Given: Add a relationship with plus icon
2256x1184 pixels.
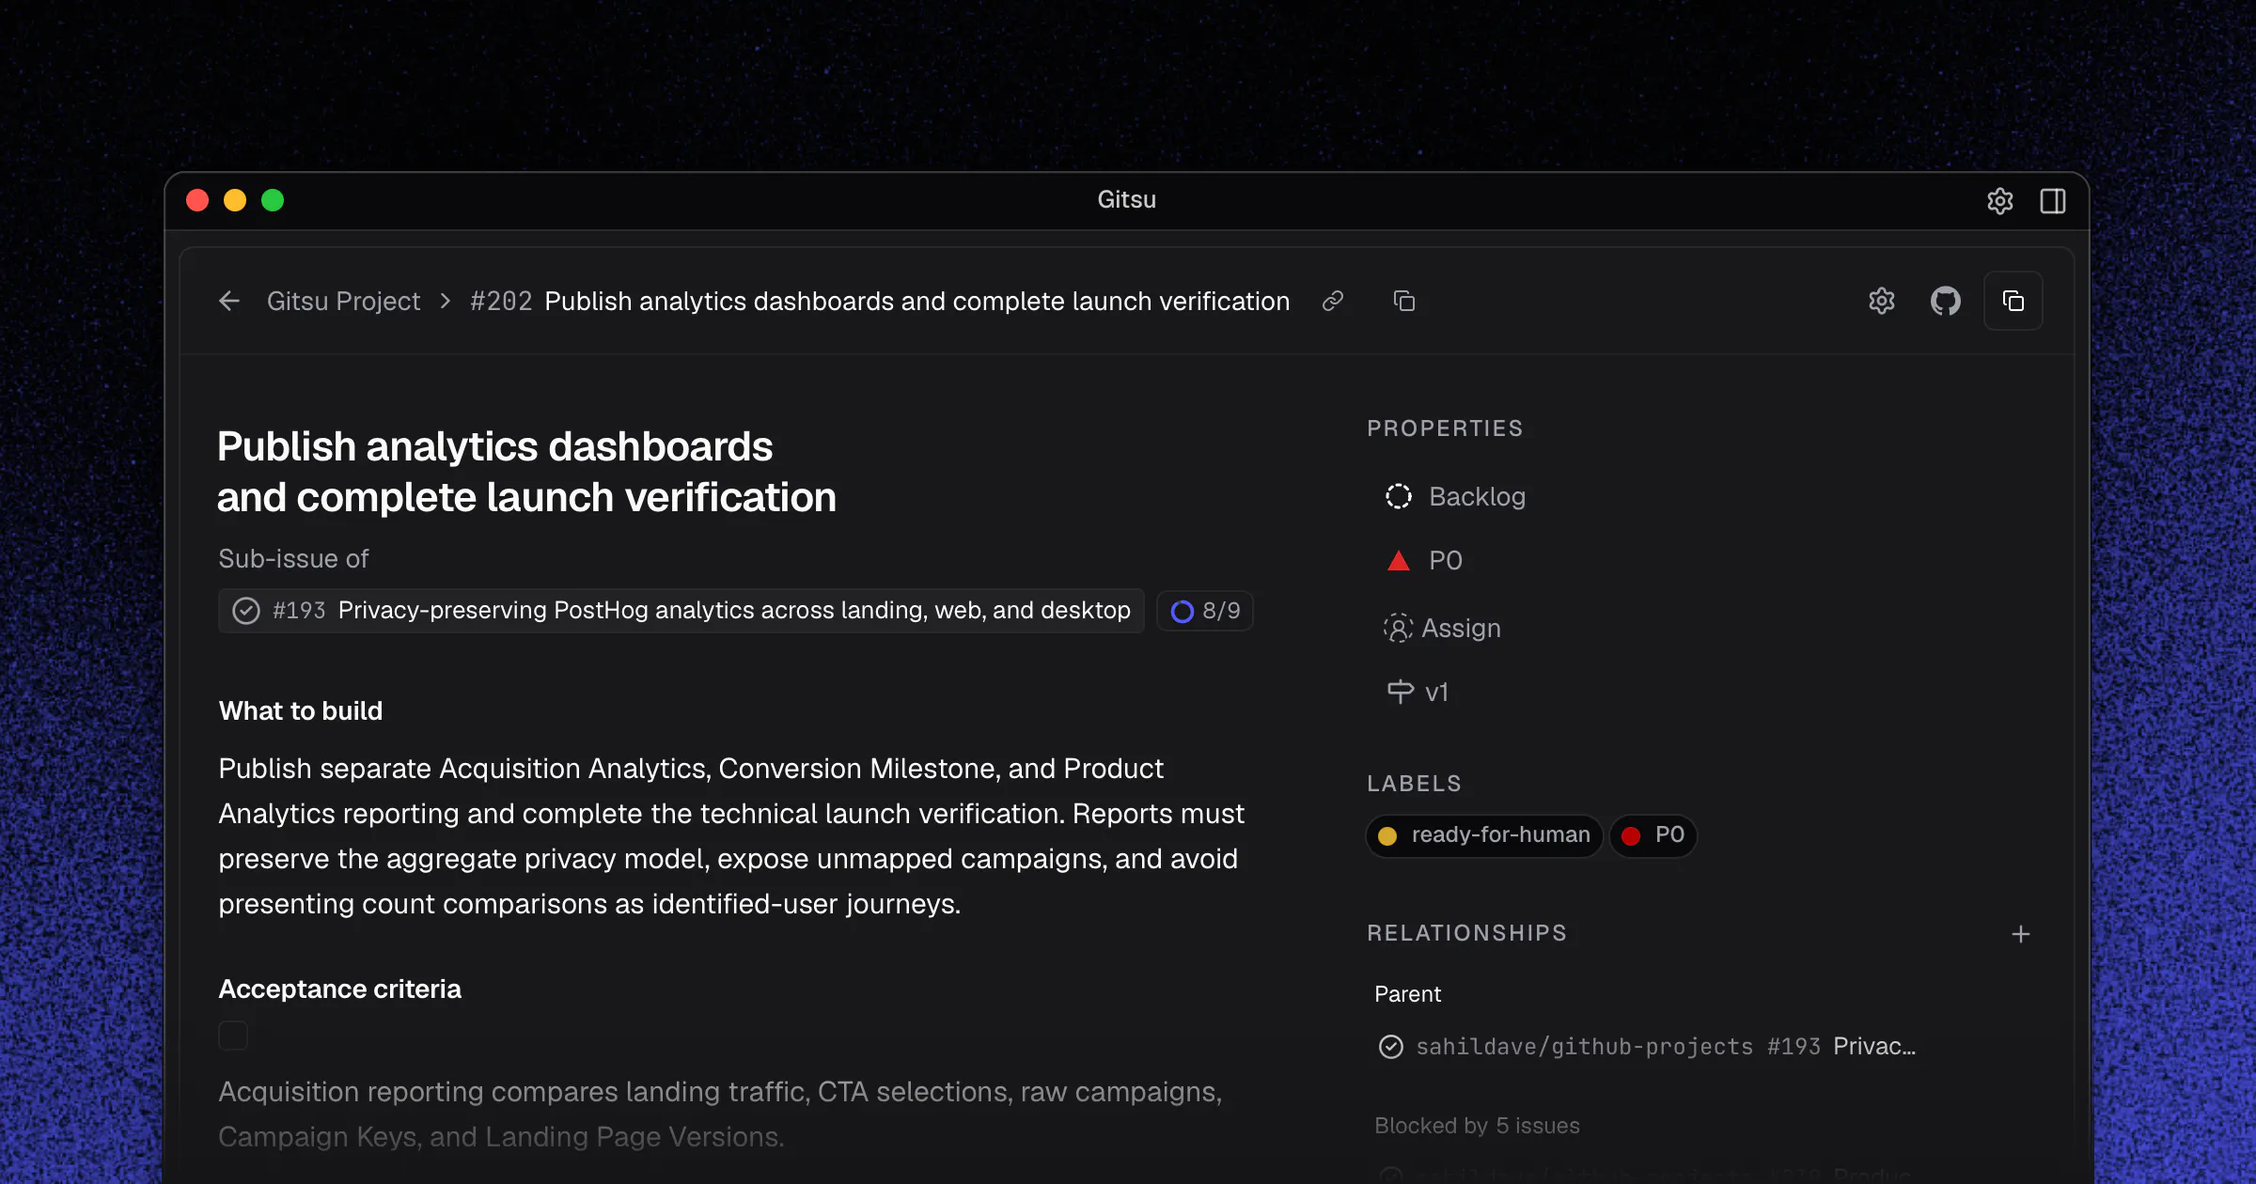Looking at the screenshot, I should (x=2021, y=934).
